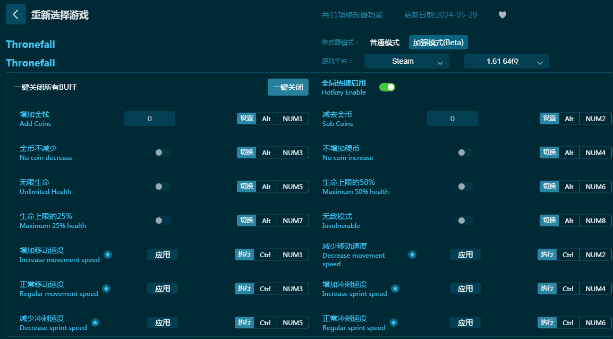This screenshot has height=339, width=613.
Task: Click the 一键关闭 button
Action: point(288,87)
